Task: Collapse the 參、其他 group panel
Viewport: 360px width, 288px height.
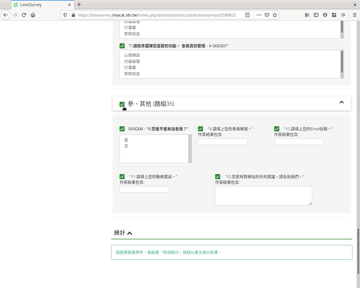Action: (x=341, y=102)
